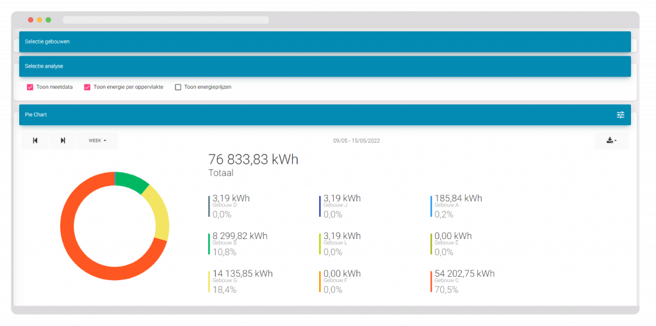Click the 0,2% percentage for Gebouw A

[444, 215]
